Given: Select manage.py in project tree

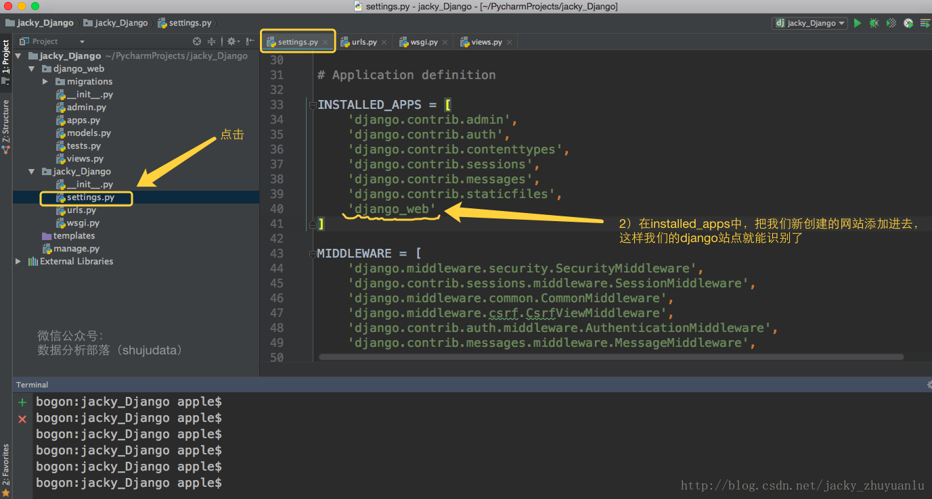Looking at the screenshot, I should pyautogui.click(x=71, y=249).
